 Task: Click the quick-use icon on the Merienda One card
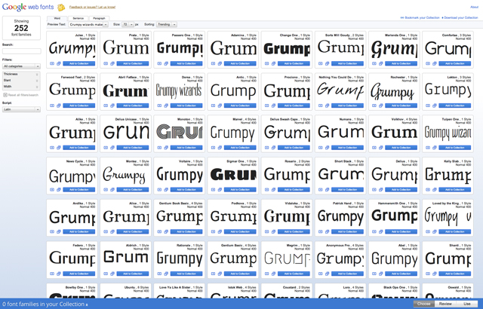[x=374, y=63]
